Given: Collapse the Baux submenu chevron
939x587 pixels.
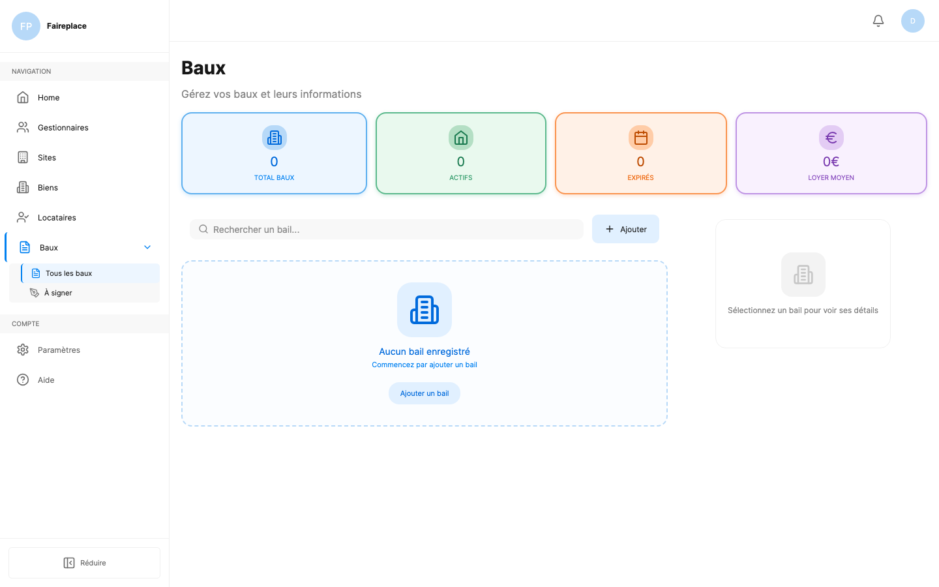Looking at the screenshot, I should (147, 247).
